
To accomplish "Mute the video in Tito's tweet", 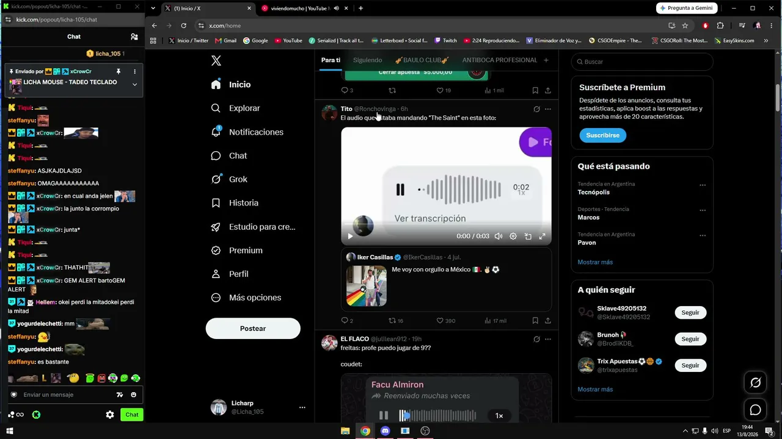I will [x=499, y=237].
